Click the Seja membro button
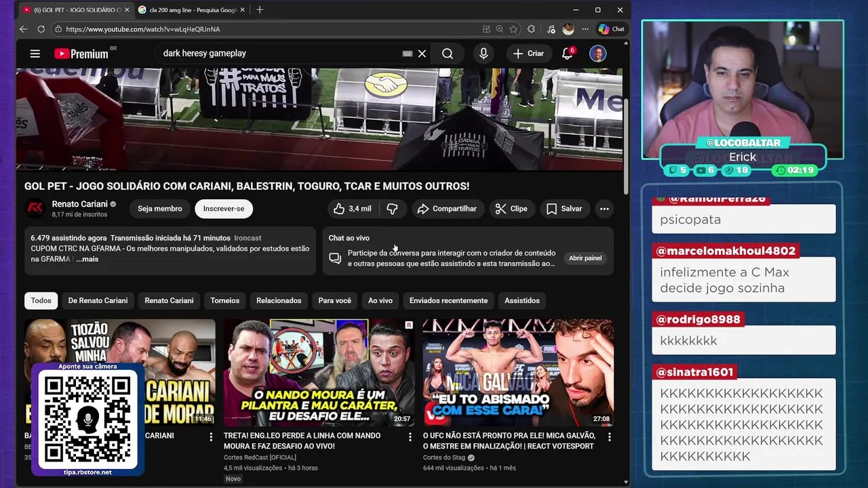The width and height of the screenshot is (868, 488). (x=160, y=209)
